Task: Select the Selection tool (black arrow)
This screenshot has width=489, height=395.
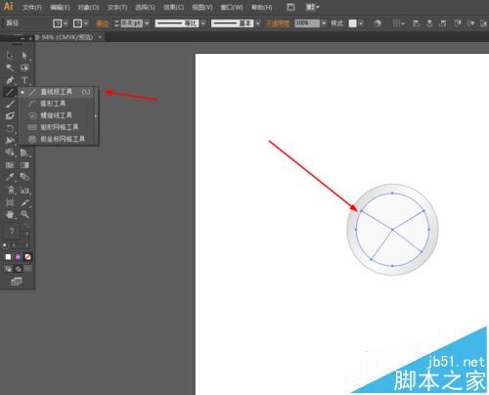Action: coord(10,56)
